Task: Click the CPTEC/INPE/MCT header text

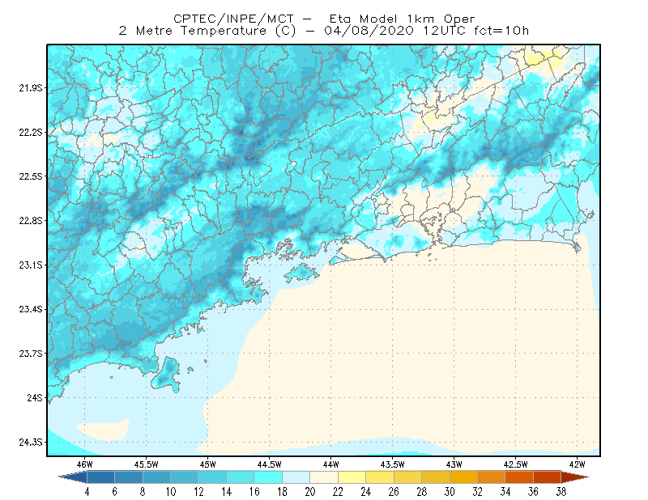Action: pyautogui.click(x=233, y=19)
